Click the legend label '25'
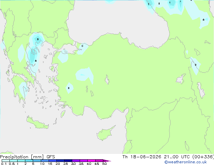 (x=65, y=164)
